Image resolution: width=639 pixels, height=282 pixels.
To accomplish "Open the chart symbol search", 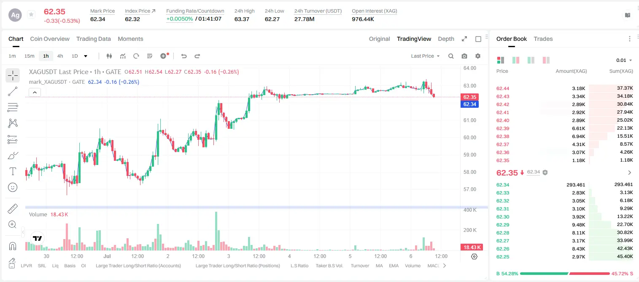I will (451, 56).
